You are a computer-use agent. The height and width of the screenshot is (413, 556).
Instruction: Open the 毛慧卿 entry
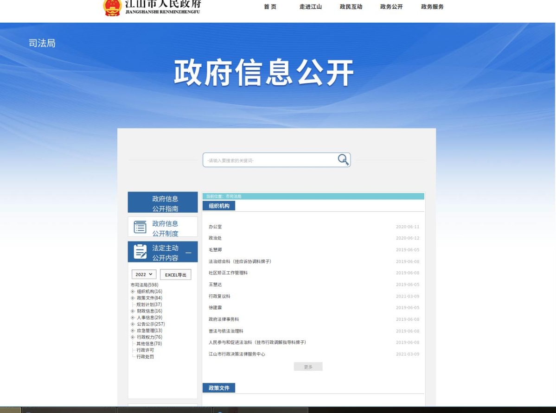(215, 249)
